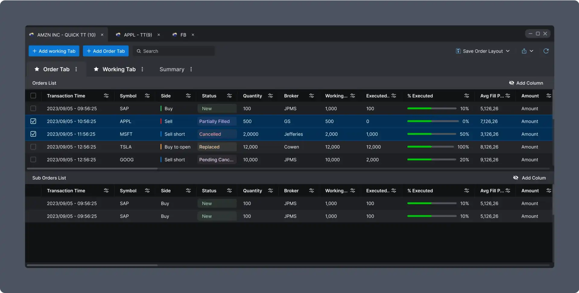Uncheck the APPL order row checkbox

(33, 121)
